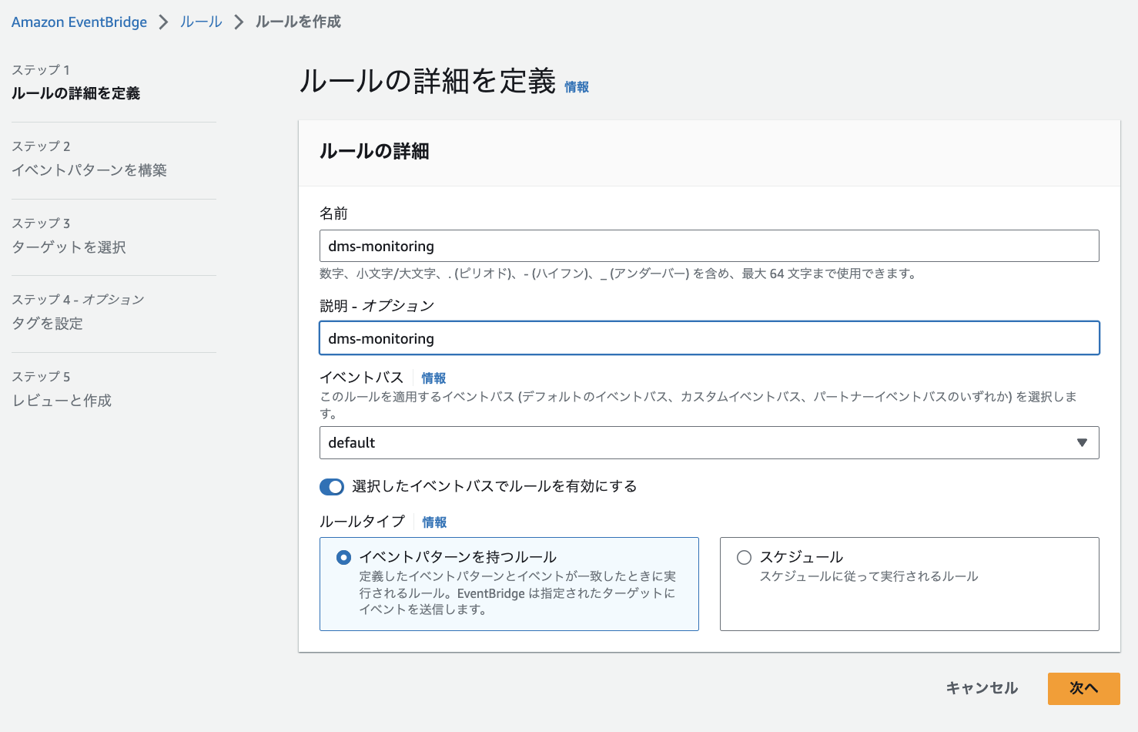Screen dimensions: 1138x732
Task: Select step 3 ターゲットを選択
Action: tap(69, 247)
